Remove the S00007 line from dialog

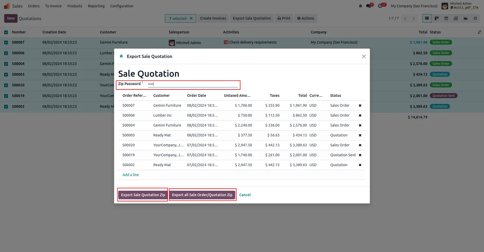coord(360,106)
